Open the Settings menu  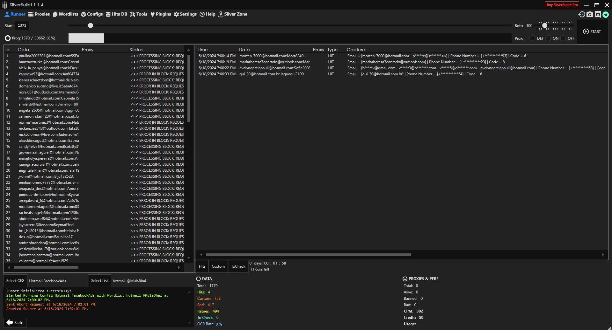pos(185,14)
